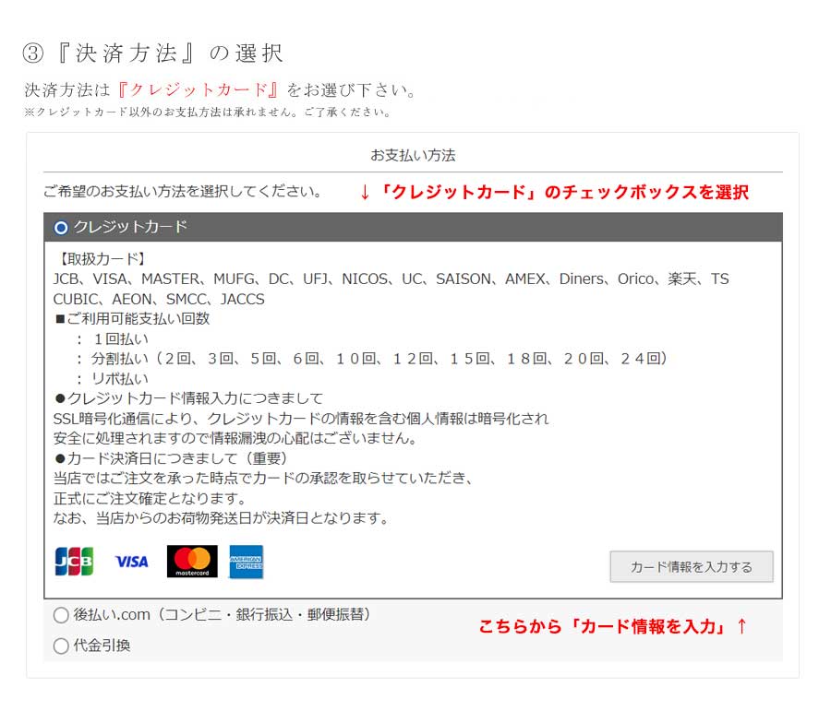Image resolution: width=831 pixels, height=711 pixels.
Task: Click the Mastercard logo
Action: pyautogui.click(x=192, y=562)
